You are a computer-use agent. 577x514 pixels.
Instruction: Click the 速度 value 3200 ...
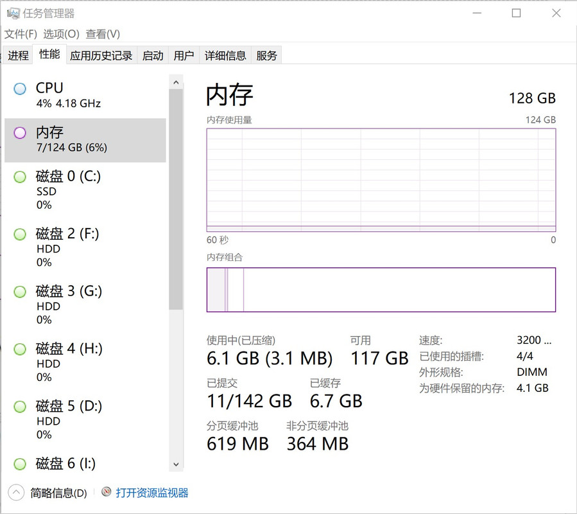click(534, 340)
